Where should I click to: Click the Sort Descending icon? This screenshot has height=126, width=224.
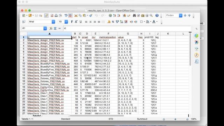tap(119, 15)
